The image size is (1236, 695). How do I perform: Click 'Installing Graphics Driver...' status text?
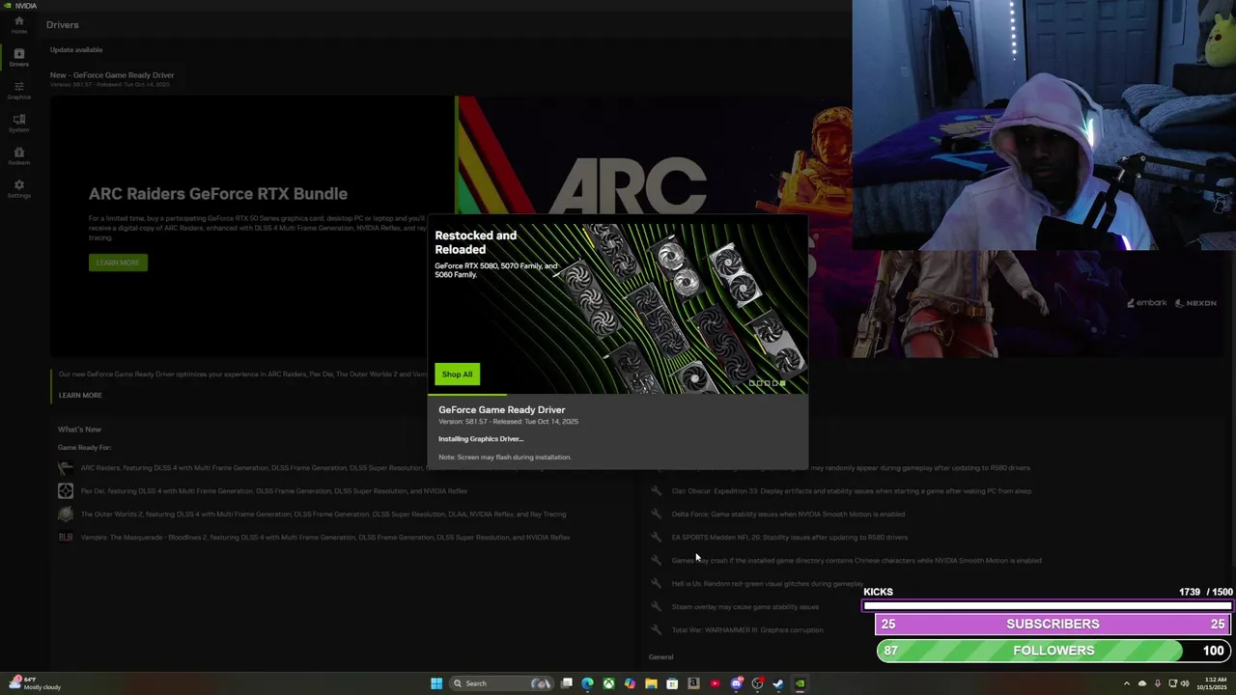(481, 439)
